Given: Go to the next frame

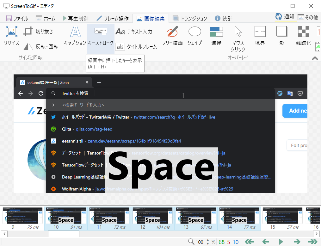Looking at the screenshot, I should coord(297,242).
